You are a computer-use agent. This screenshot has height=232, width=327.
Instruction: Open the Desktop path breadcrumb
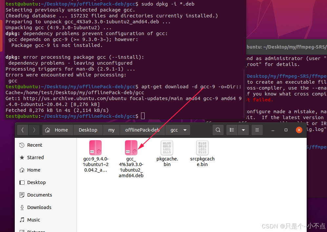pos(88,130)
